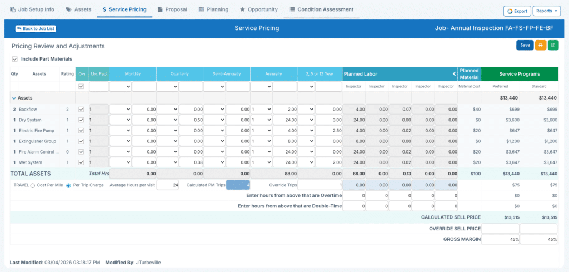
Task: Open the Reports dropdown
Action: [x=546, y=11]
